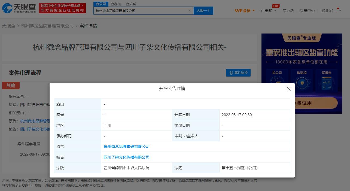This screenshot has height=191, width=350.
Task: Click the 其他 case type tag
Action: (11, 85)
